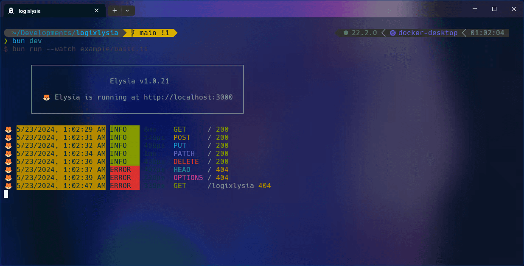The height and width of the screenshot is (266, 524).
Task: Open a new terminal tab
Action: click(115, 11)
